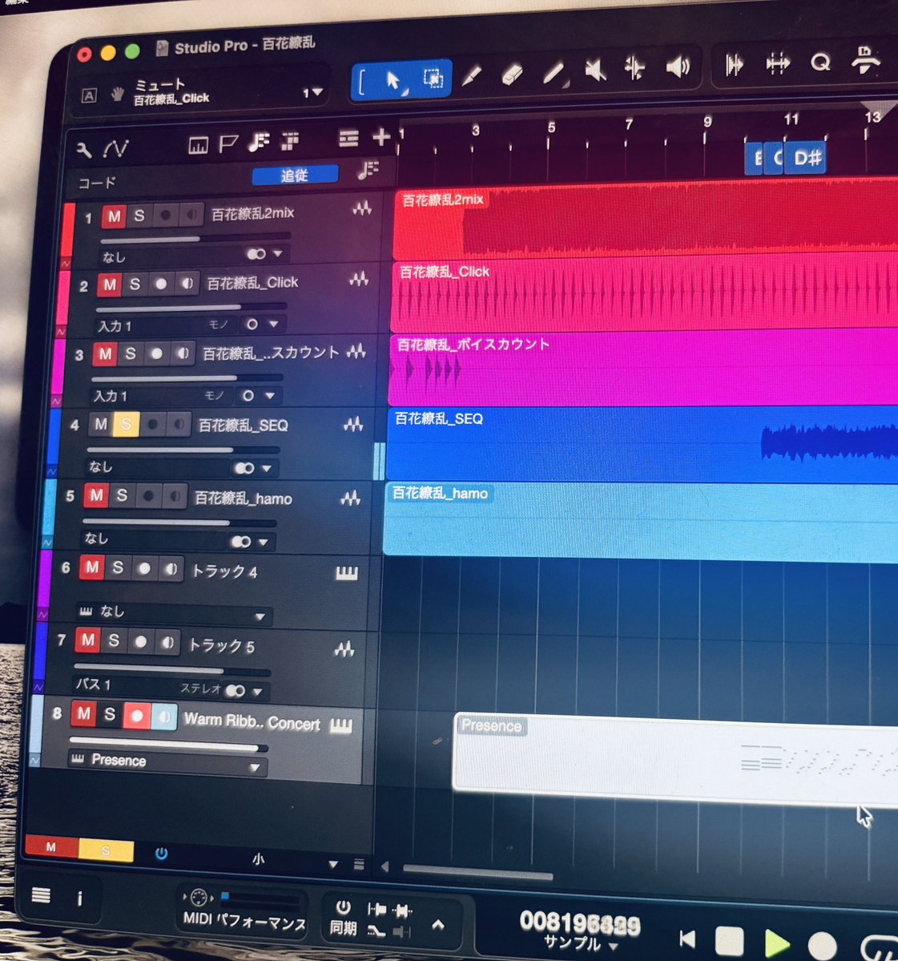The image size is (898, 961).
Task: Open input dropdown on 百花繚乱_SEQ track
Action: (267, 468)
